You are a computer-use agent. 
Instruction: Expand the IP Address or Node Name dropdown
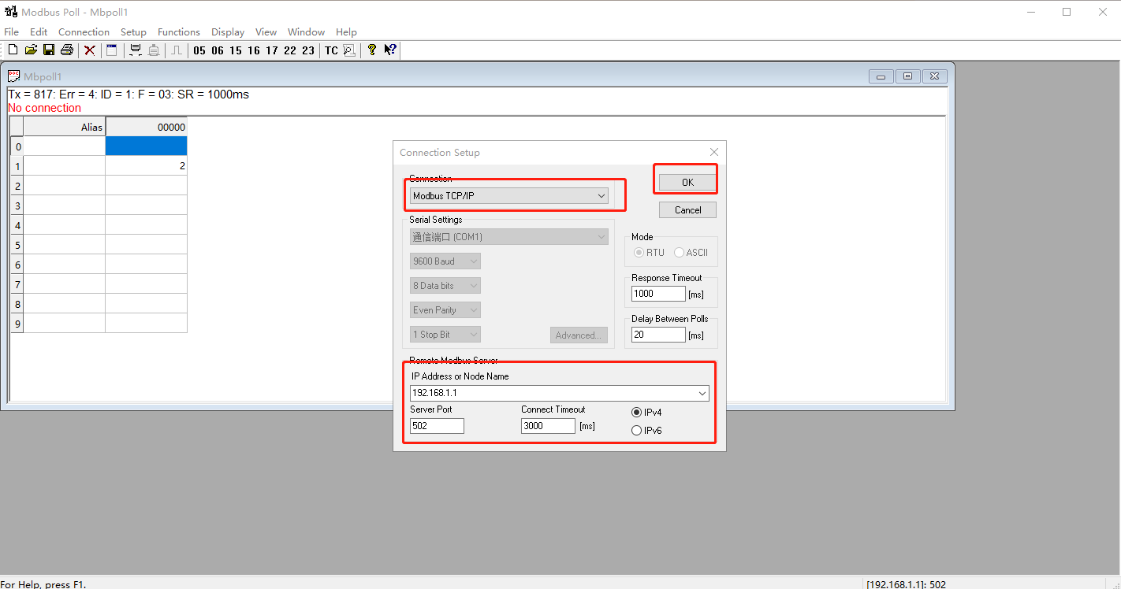coord(702,393)
